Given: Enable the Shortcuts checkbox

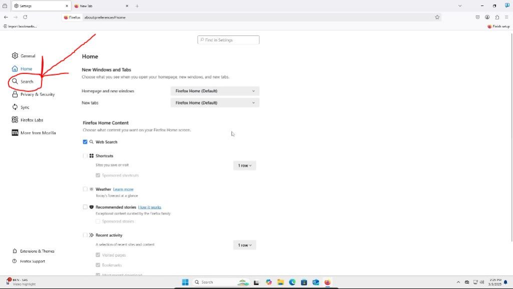Looking at the screenshot, I should [x=85, y=156].
